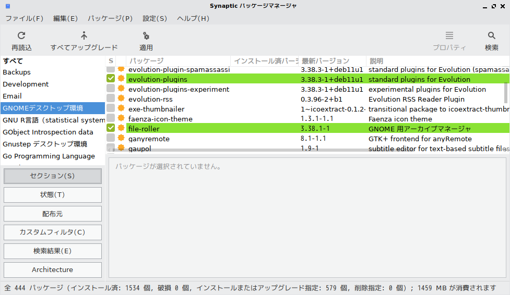The width and height of the screenshot is (510, 295).
Task: Open the 編集(E) menu
Action: click(65, 19)
